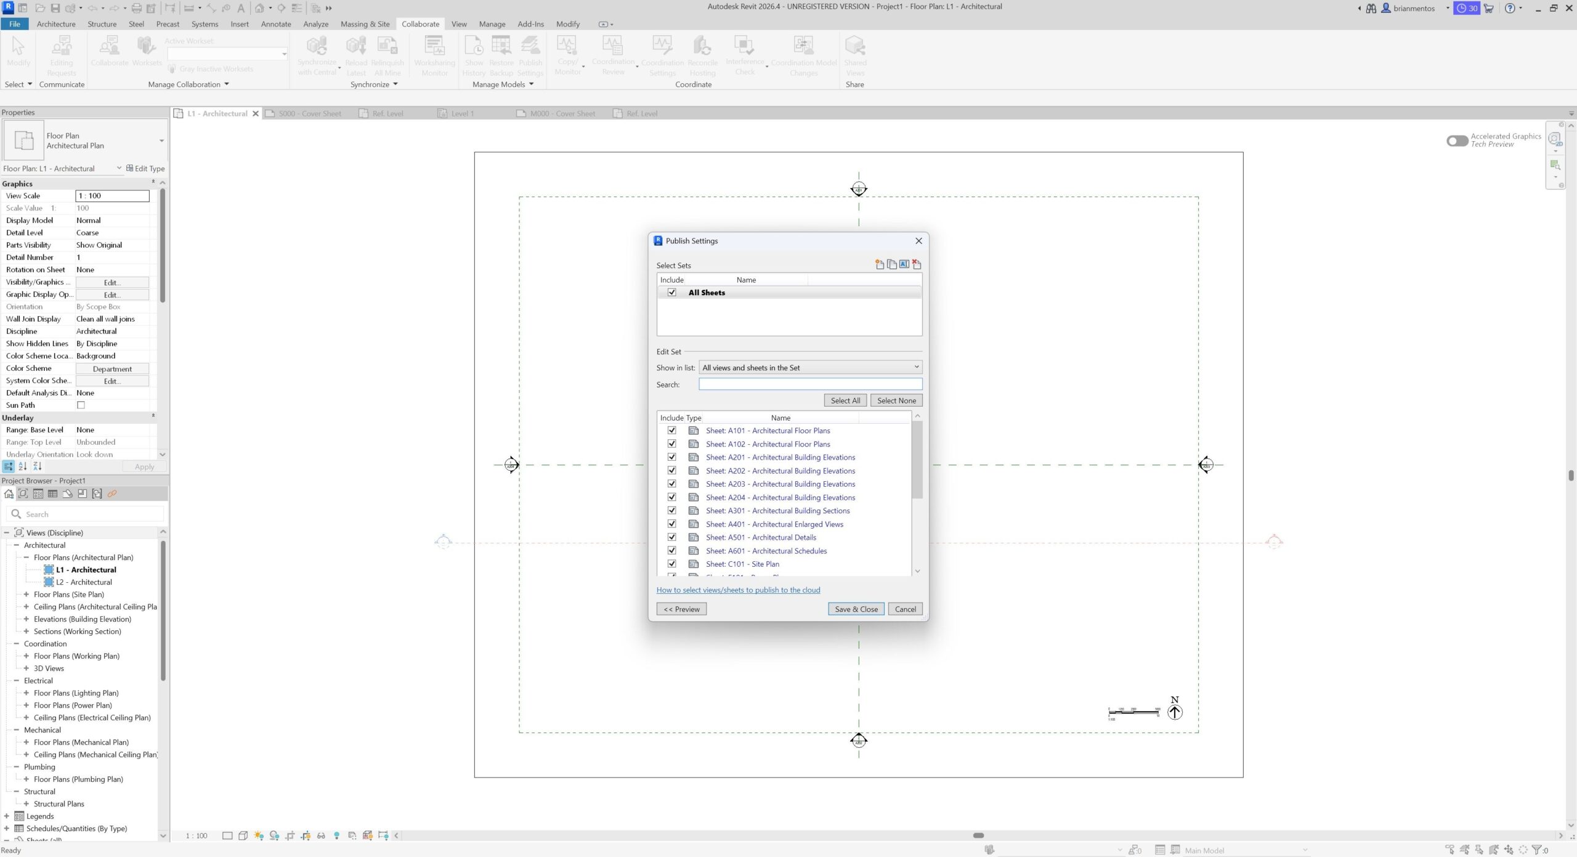Switch to the Manage ribbon tab

(x=492, y=24)
